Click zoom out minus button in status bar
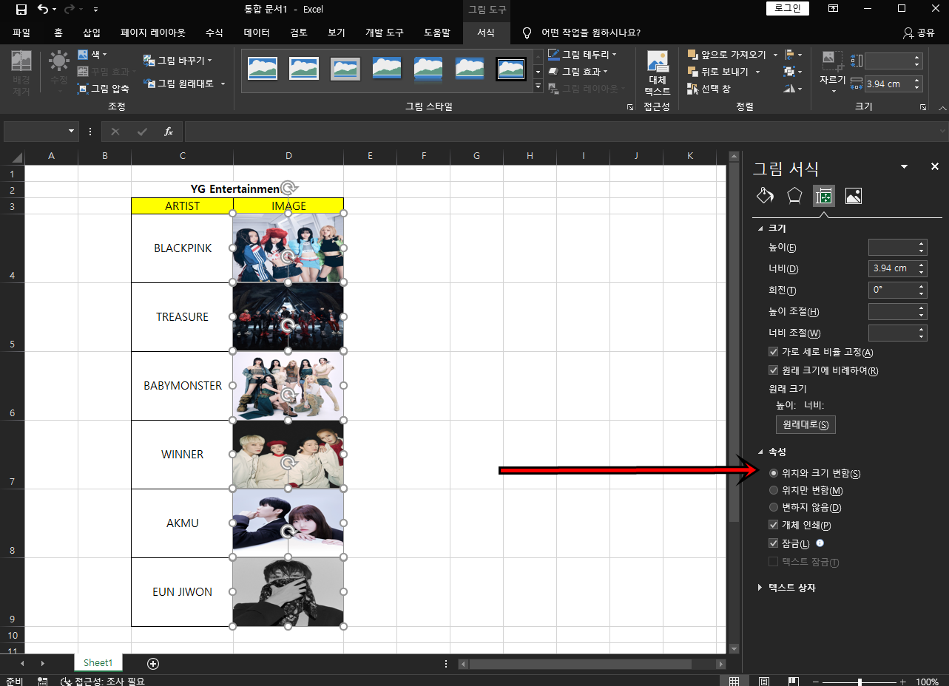Screen dimensions: 949x686 pyautogui.click(x=815, y=682)
